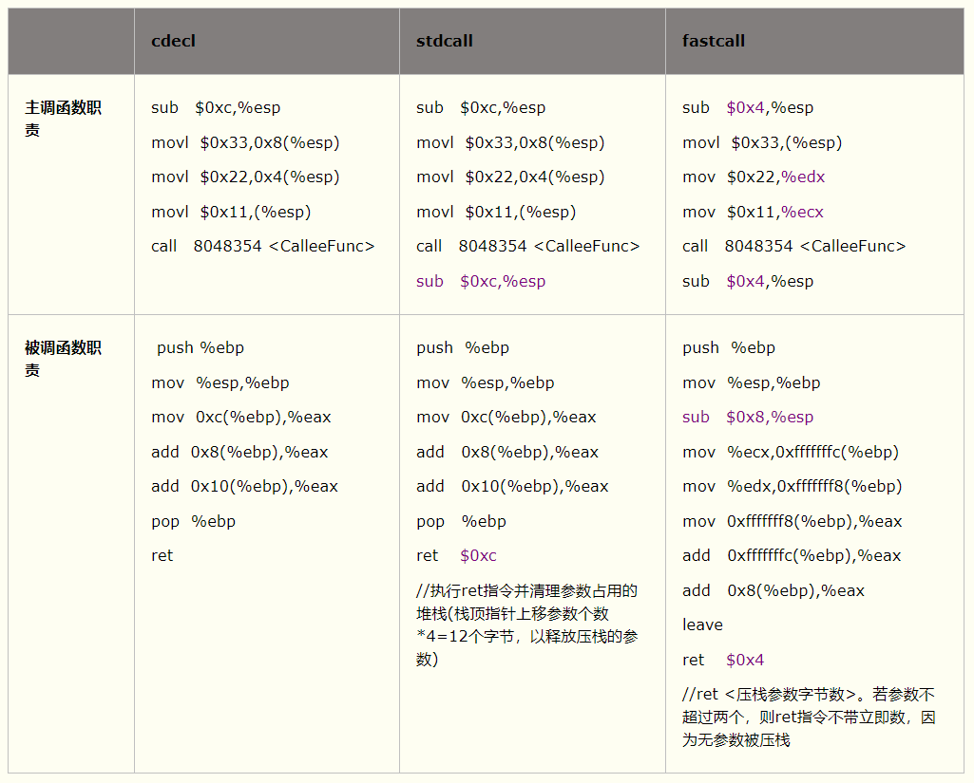Click 'mov %esp,%ebp' in stdcall callee cell
This screenshot has width=974, height=783.
click(486, 382)
